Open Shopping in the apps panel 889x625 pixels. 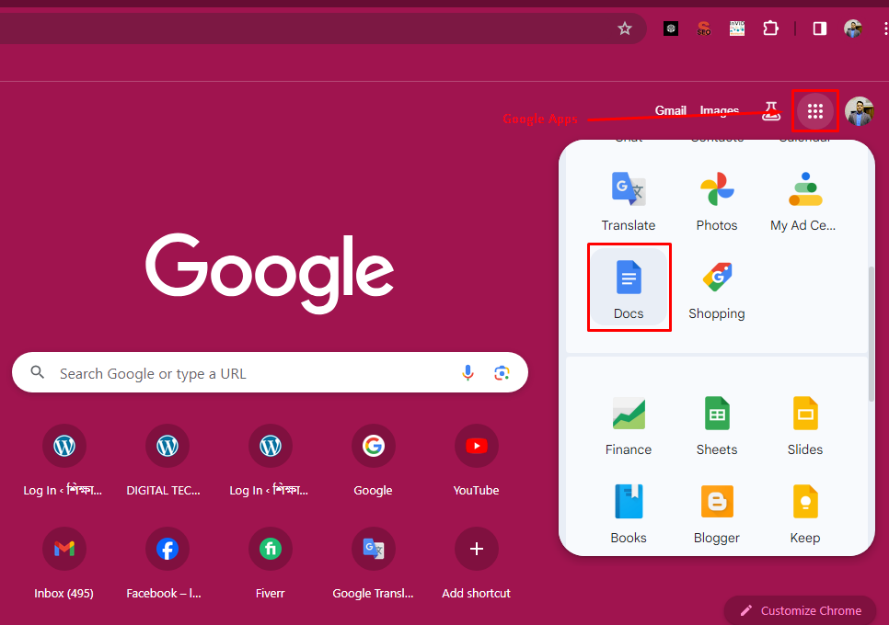point(717,290)
